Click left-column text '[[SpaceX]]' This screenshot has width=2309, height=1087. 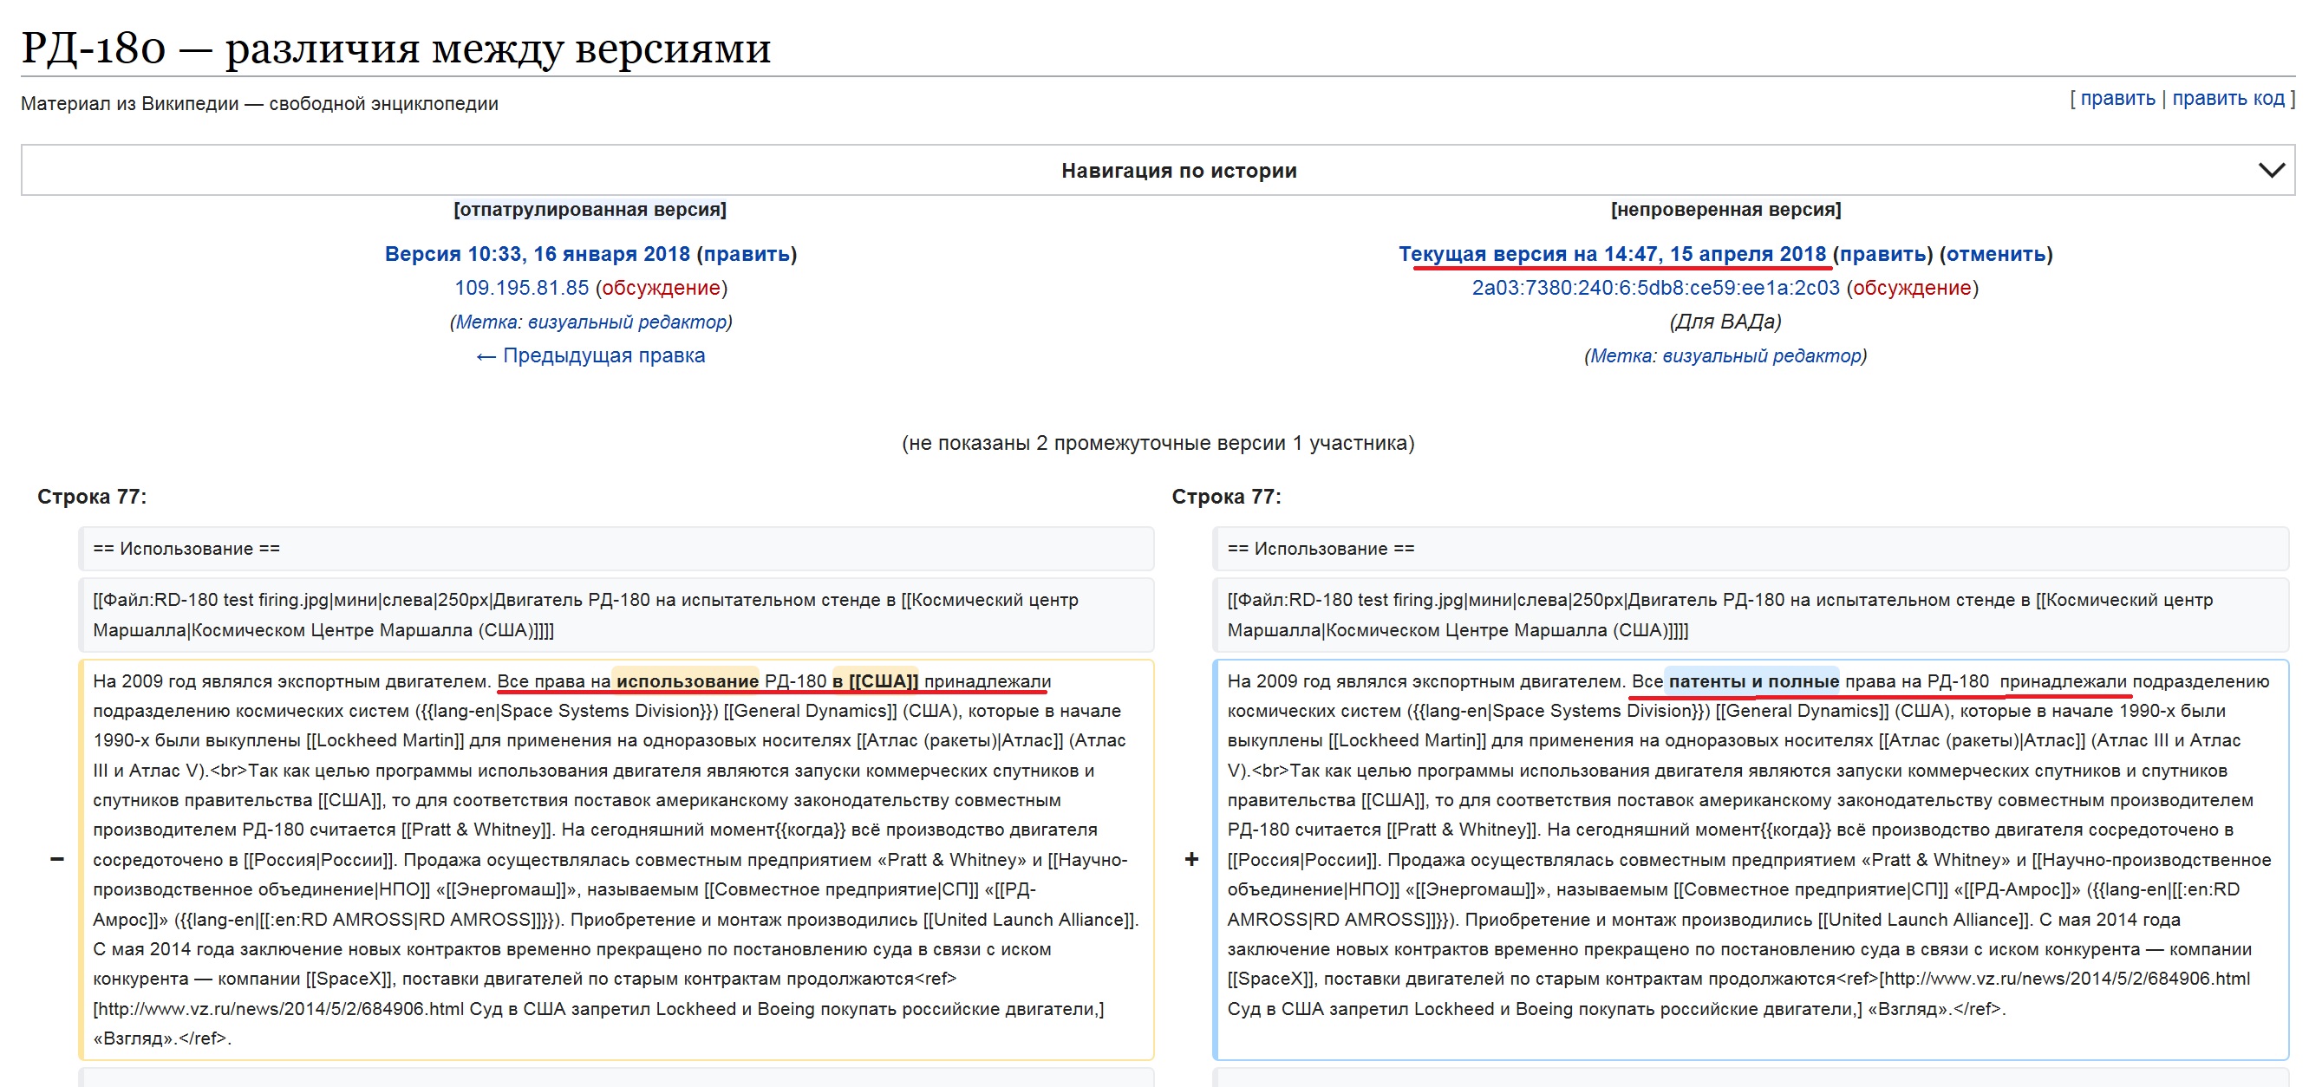pos(350,979)
